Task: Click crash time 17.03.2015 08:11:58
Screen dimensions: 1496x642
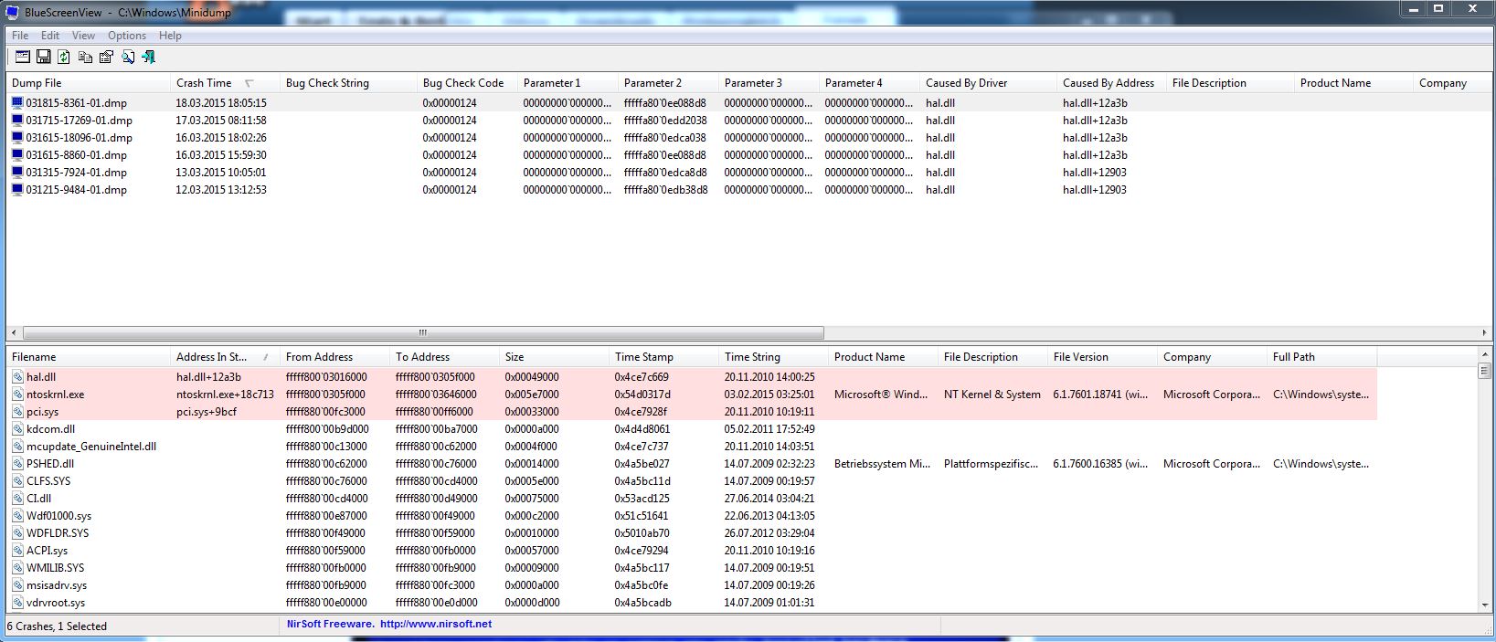Action: (221, 121)
